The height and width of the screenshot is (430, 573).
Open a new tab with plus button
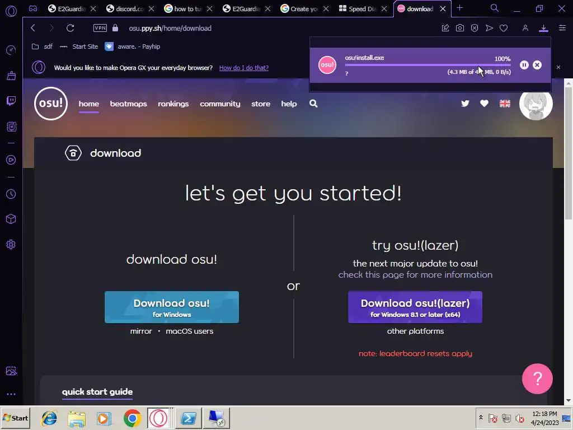[x=460, y=8]
